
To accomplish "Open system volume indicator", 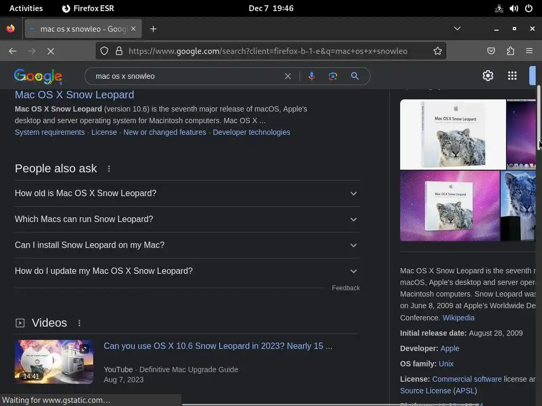I will coord(513,8).
